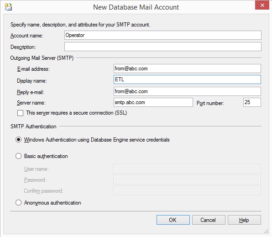The image size is (272, 237).
Task: Click the Confirm password field
Action: tap(187, 190)
